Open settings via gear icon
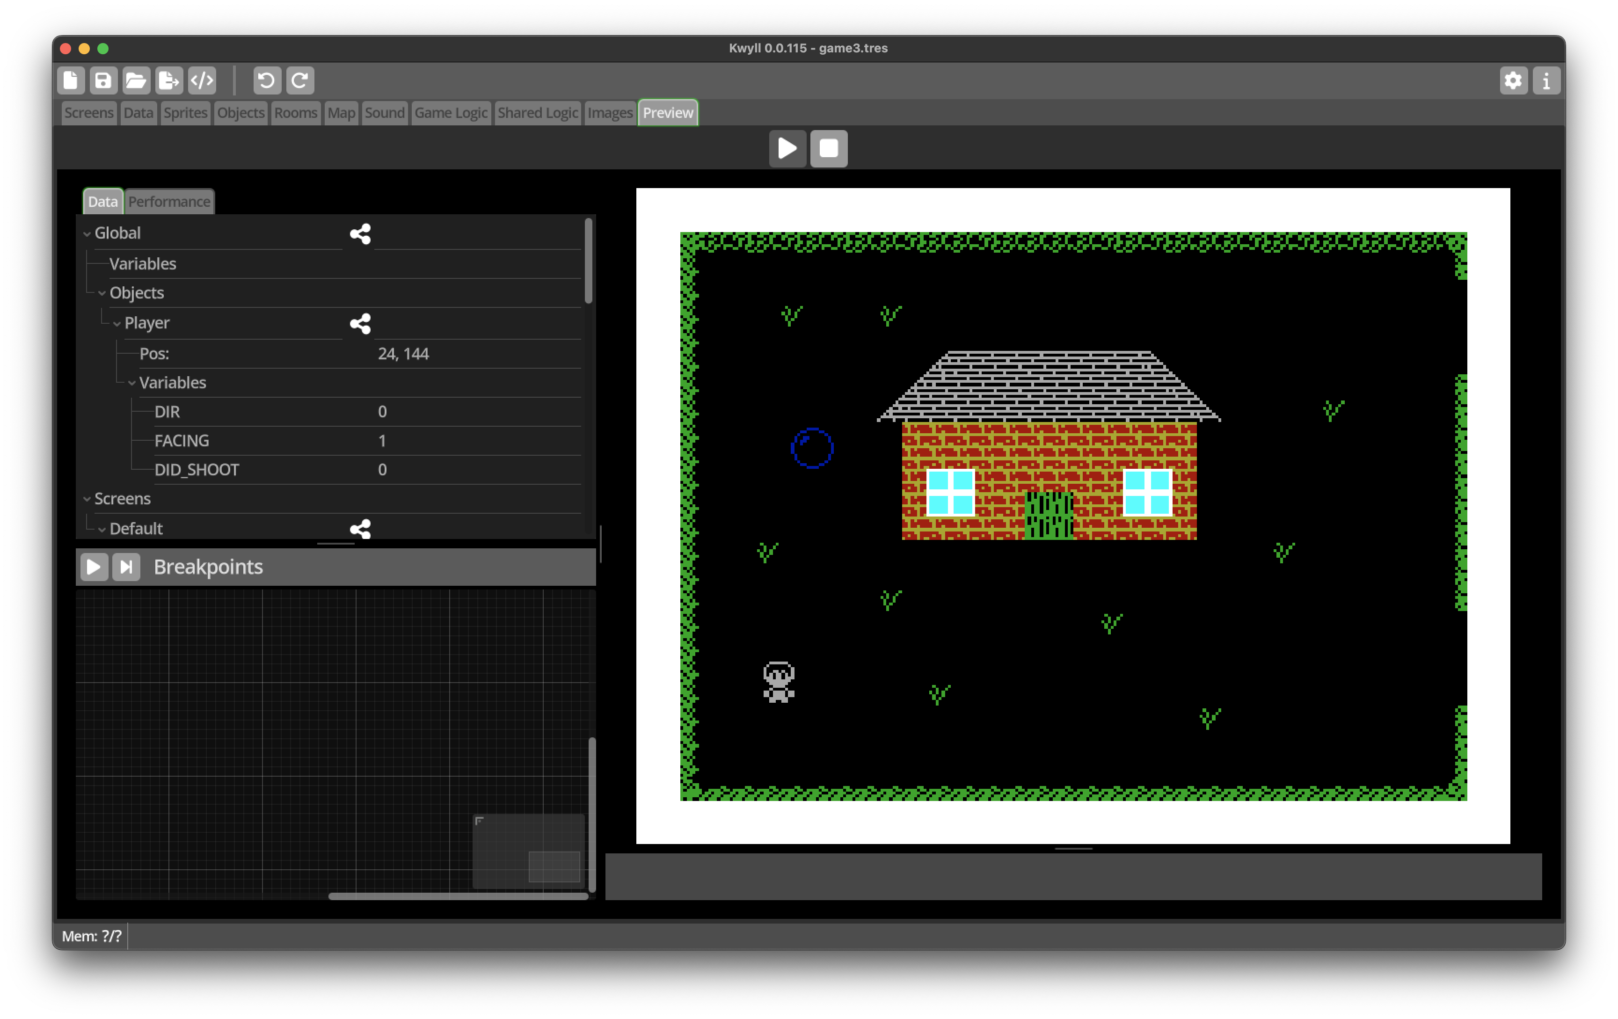1618x1019 pixels. 1513,80
